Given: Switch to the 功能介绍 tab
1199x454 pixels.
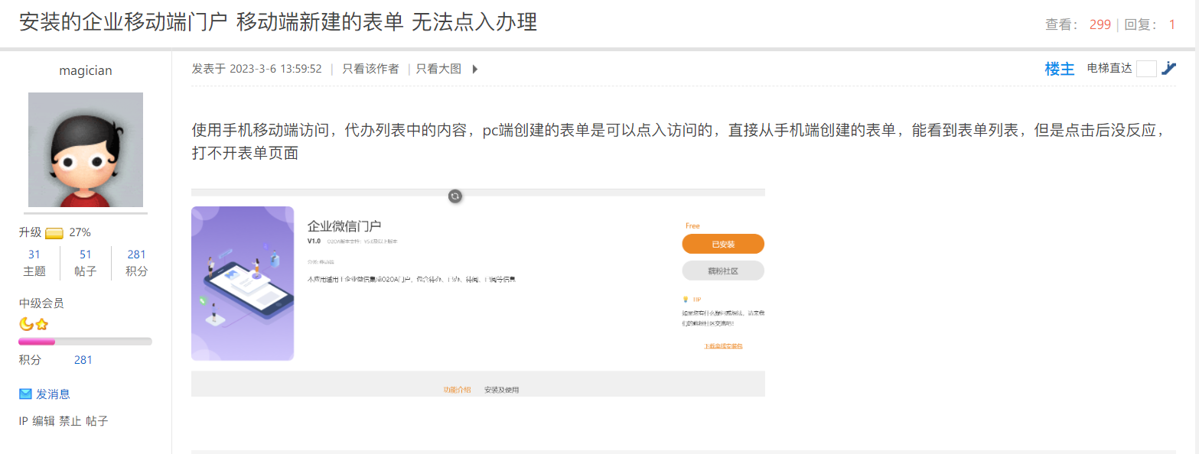Looking at the screenshot, I should [x=457, y=390].
